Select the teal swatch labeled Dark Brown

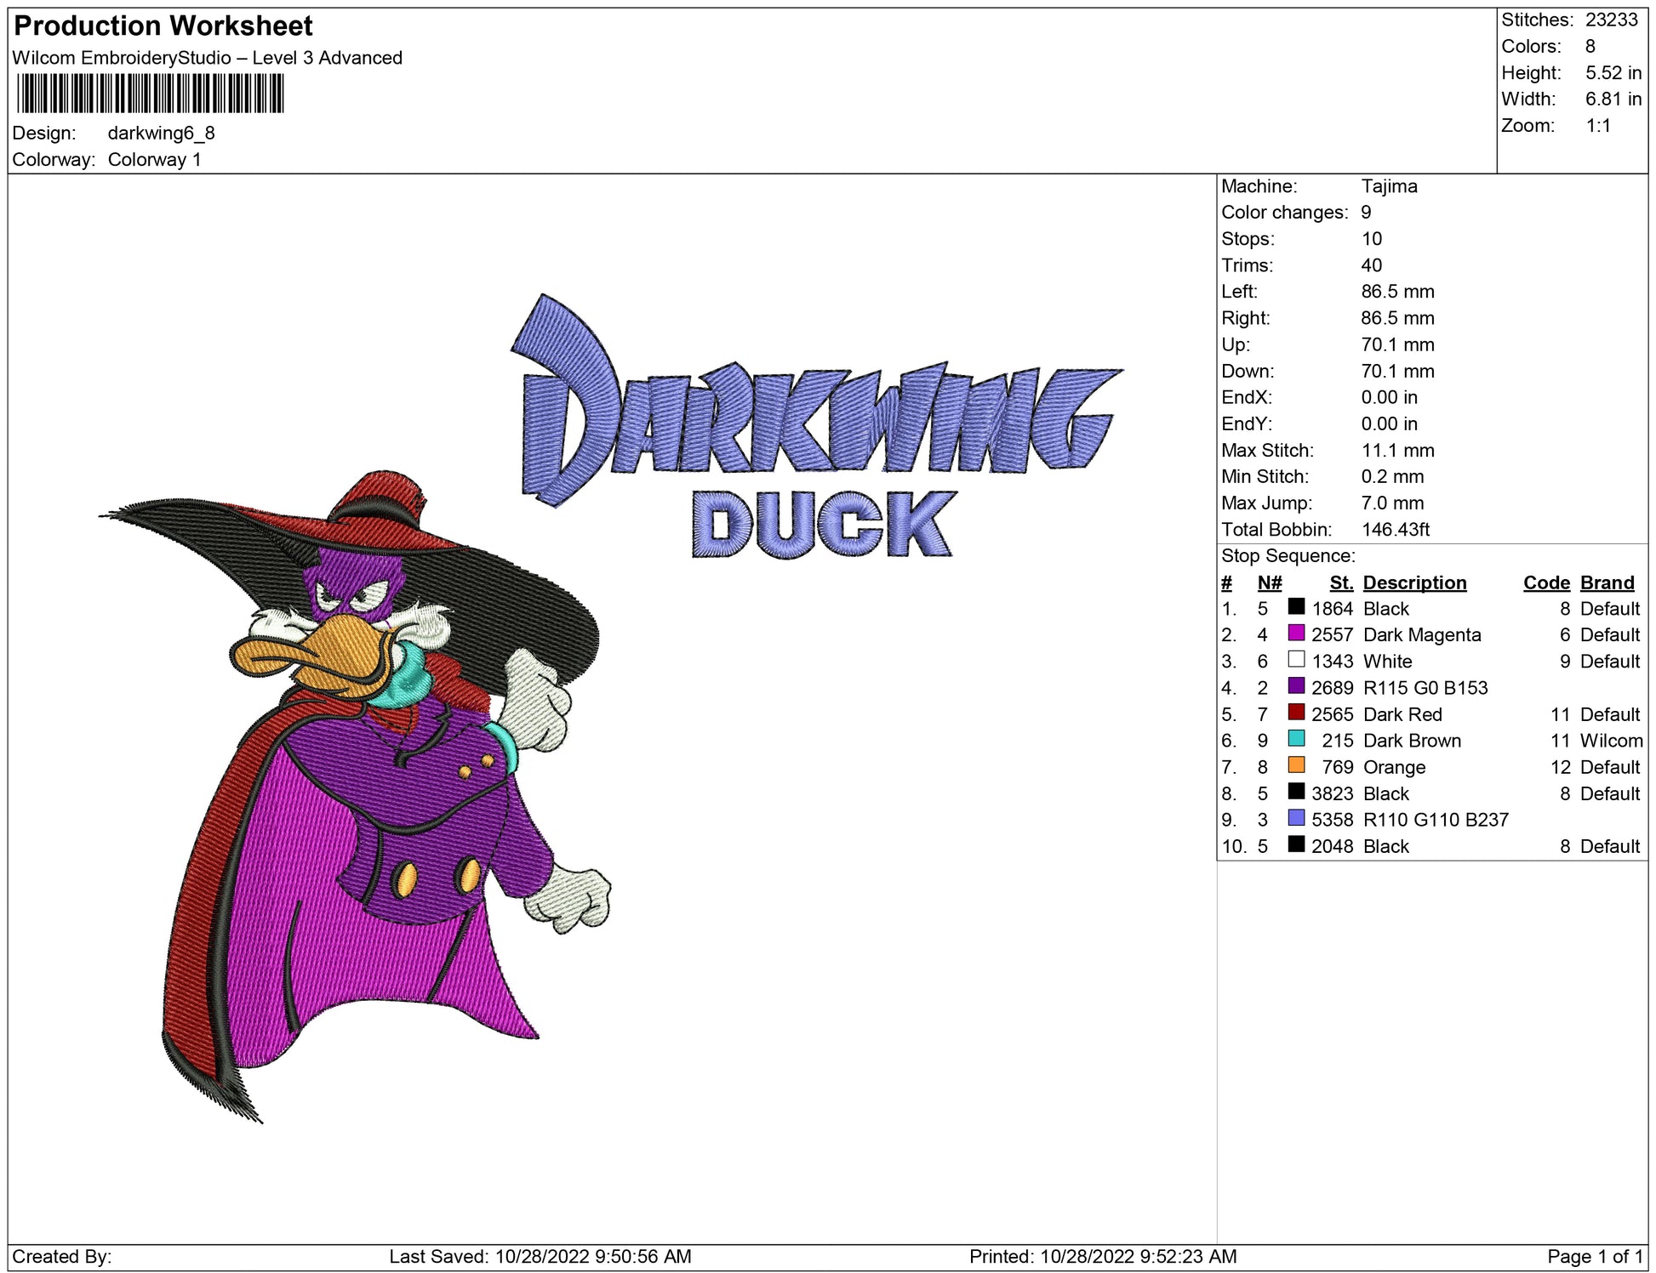tap(1296, 738)
